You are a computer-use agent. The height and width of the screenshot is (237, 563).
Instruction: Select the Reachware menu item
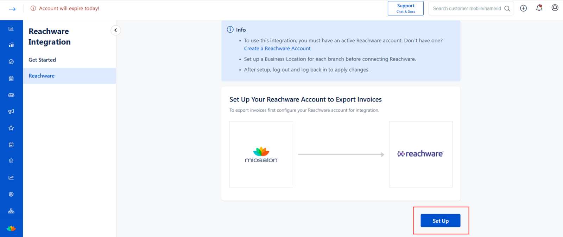coord(69,76)
